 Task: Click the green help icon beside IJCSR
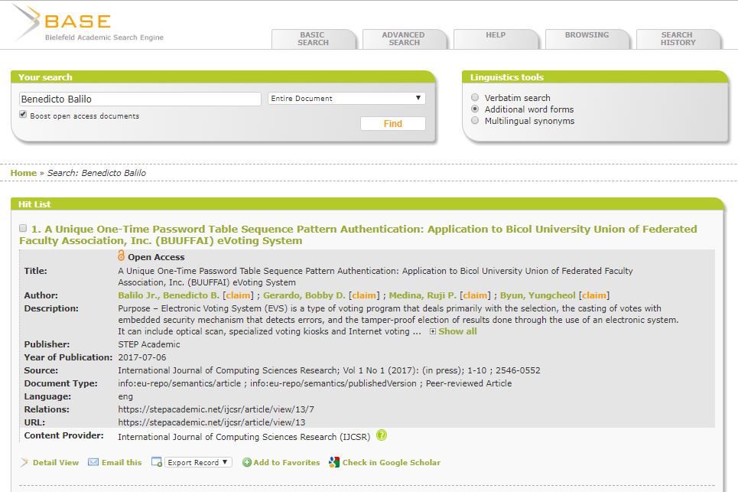tap(382, 435)
